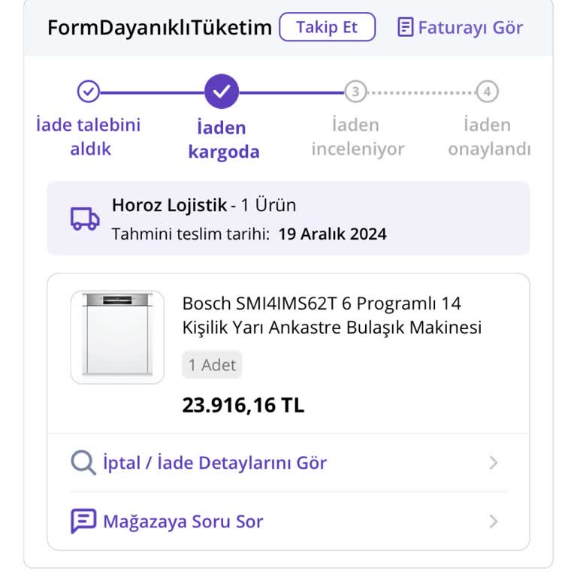Click the magnifier icon beside İptal / İade

coord(83,463)
